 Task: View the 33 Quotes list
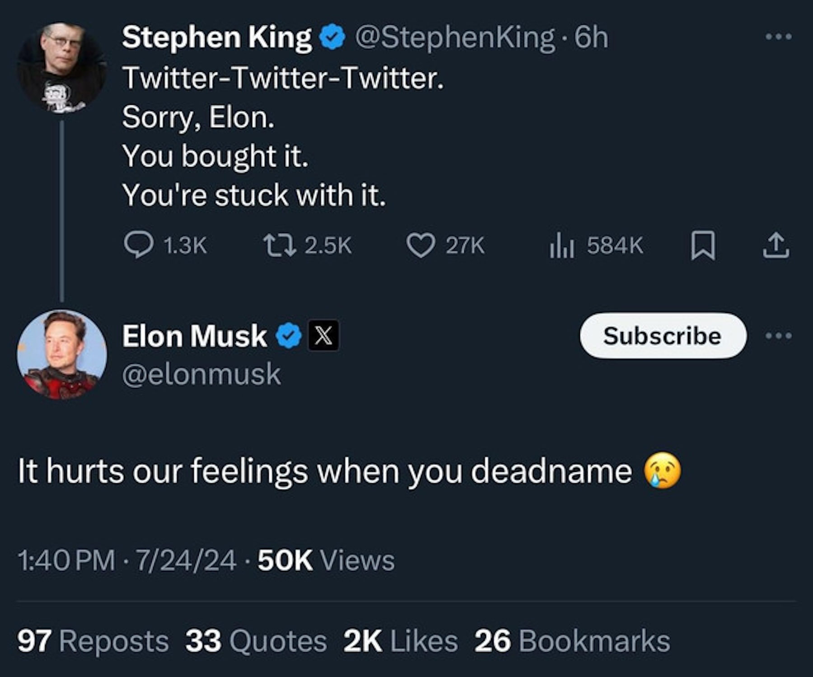coord(256,641)
